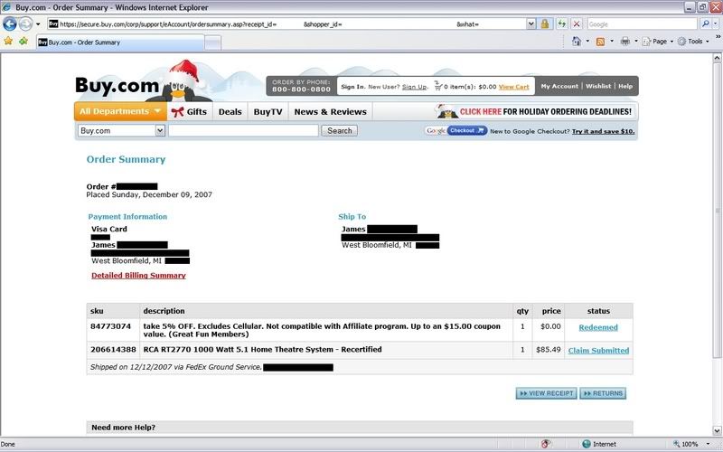This screenshot has width=723, height=452.
Task: Click the security padlock icon in address bar
Action: 545,24
